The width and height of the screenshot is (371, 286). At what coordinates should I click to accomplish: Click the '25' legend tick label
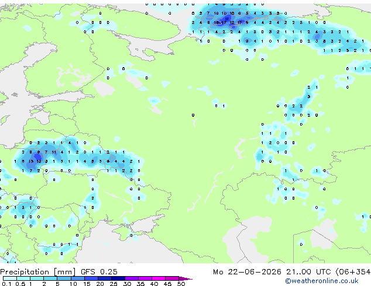(x=114, y=284)
